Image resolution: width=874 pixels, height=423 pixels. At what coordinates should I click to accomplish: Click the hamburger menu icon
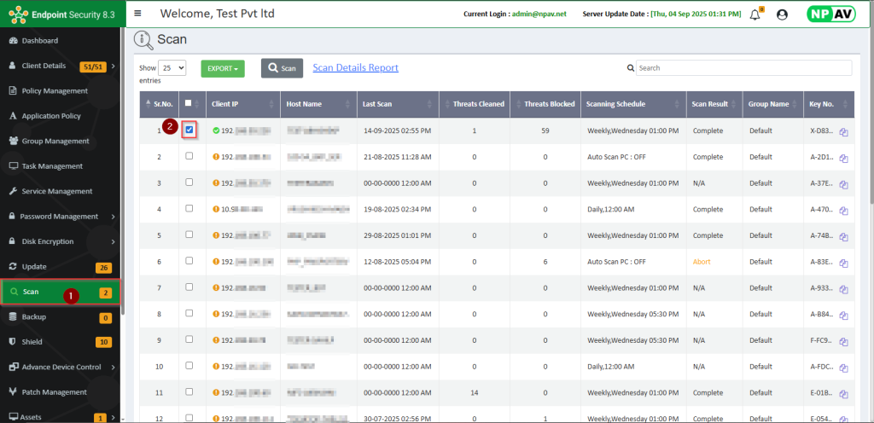point(138,14)
